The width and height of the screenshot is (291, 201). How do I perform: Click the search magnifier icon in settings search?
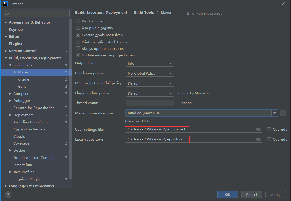click(7, 13)
